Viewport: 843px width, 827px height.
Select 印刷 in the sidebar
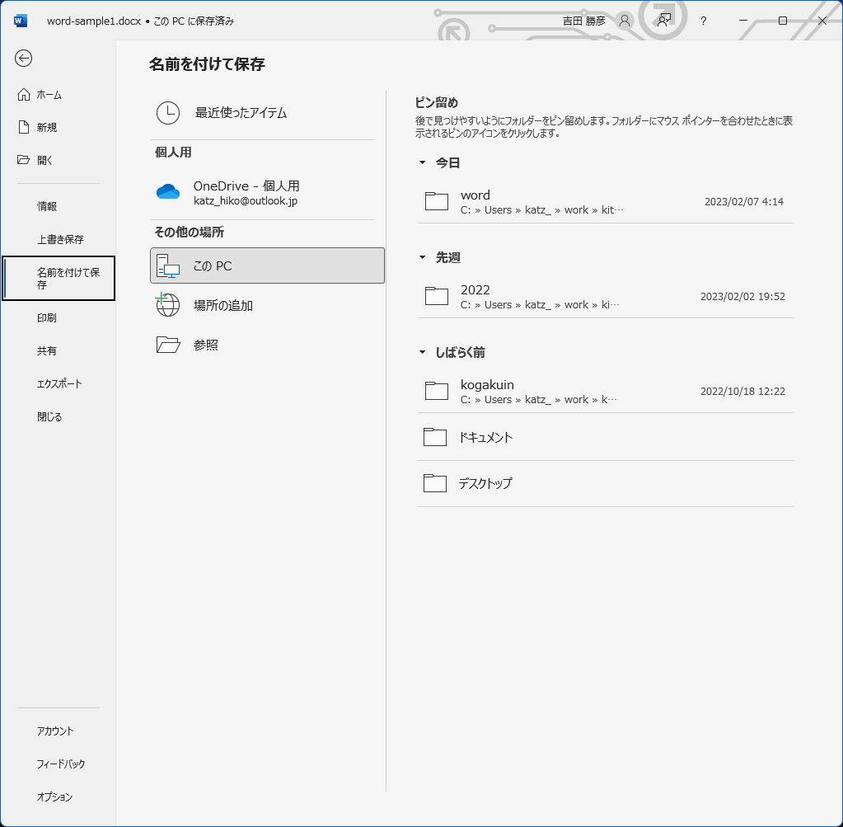tap(47, 318)
